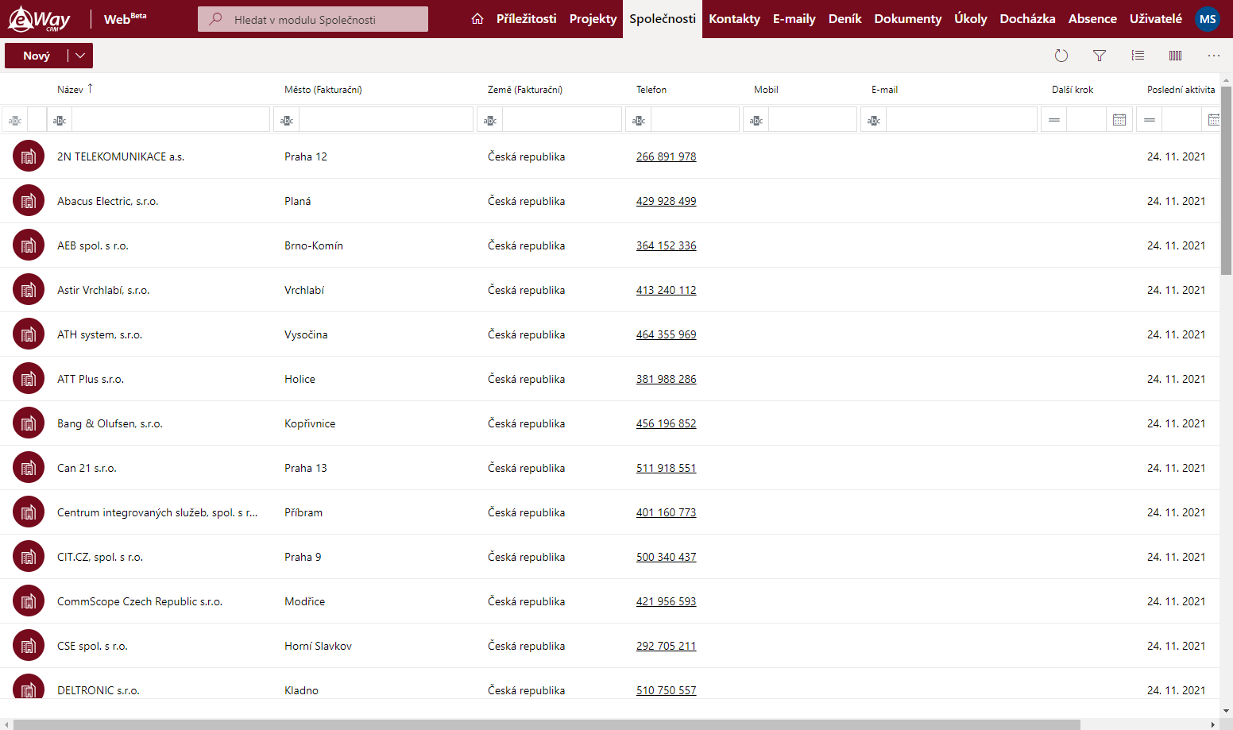Screen dimensions: 1233x730
Task: Click search magnifier icon in search box
Action: click(215, 19)
